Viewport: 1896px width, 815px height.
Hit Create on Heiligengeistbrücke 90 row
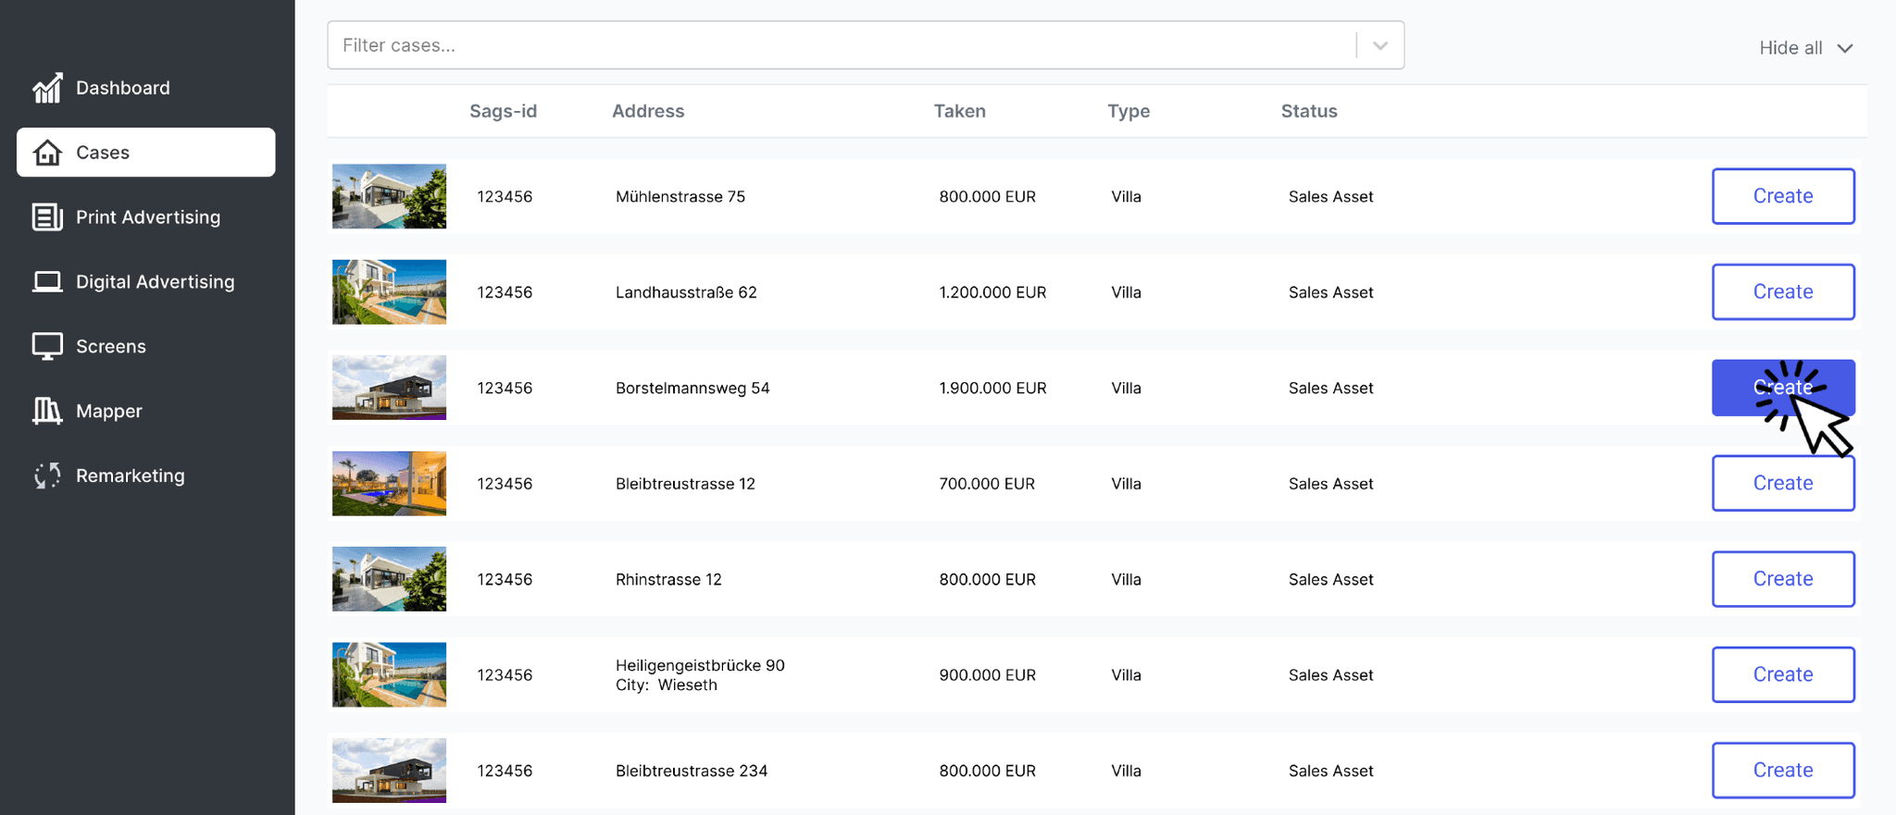pos(1782,674)
